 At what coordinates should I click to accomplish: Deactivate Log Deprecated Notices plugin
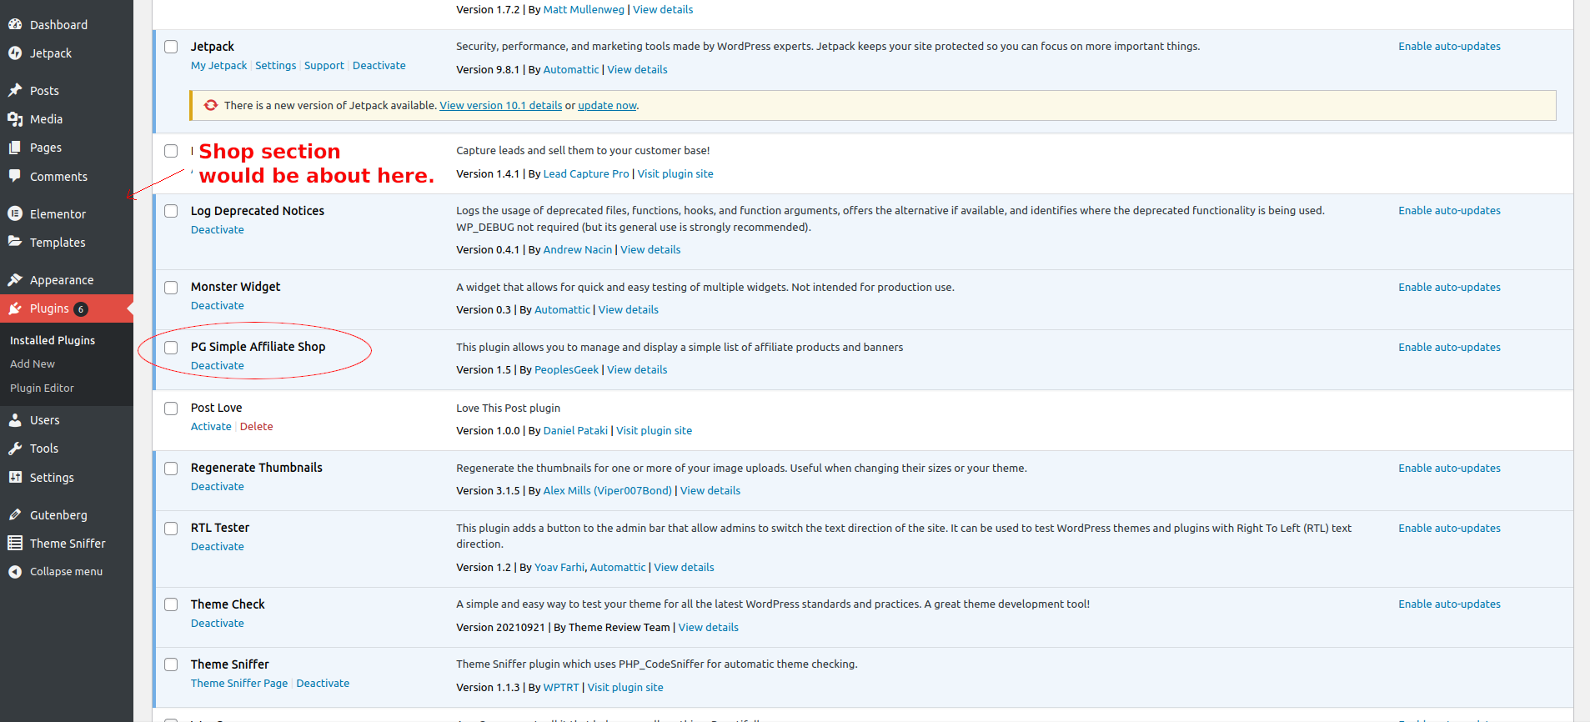[x=218, y=230]
